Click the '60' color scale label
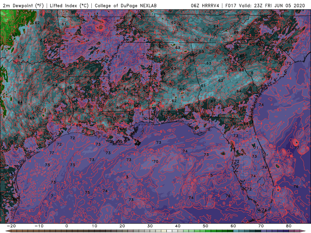Viewport: 311px width, 233px height. click(x=233, y=226)
